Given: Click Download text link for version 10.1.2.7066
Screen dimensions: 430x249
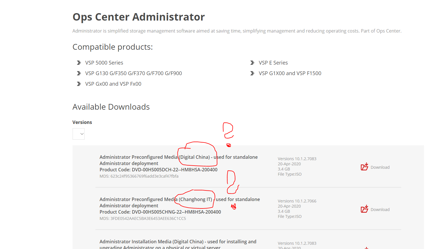Looking at the screenshot, I should pyautogui.click(x=380, y=210).
